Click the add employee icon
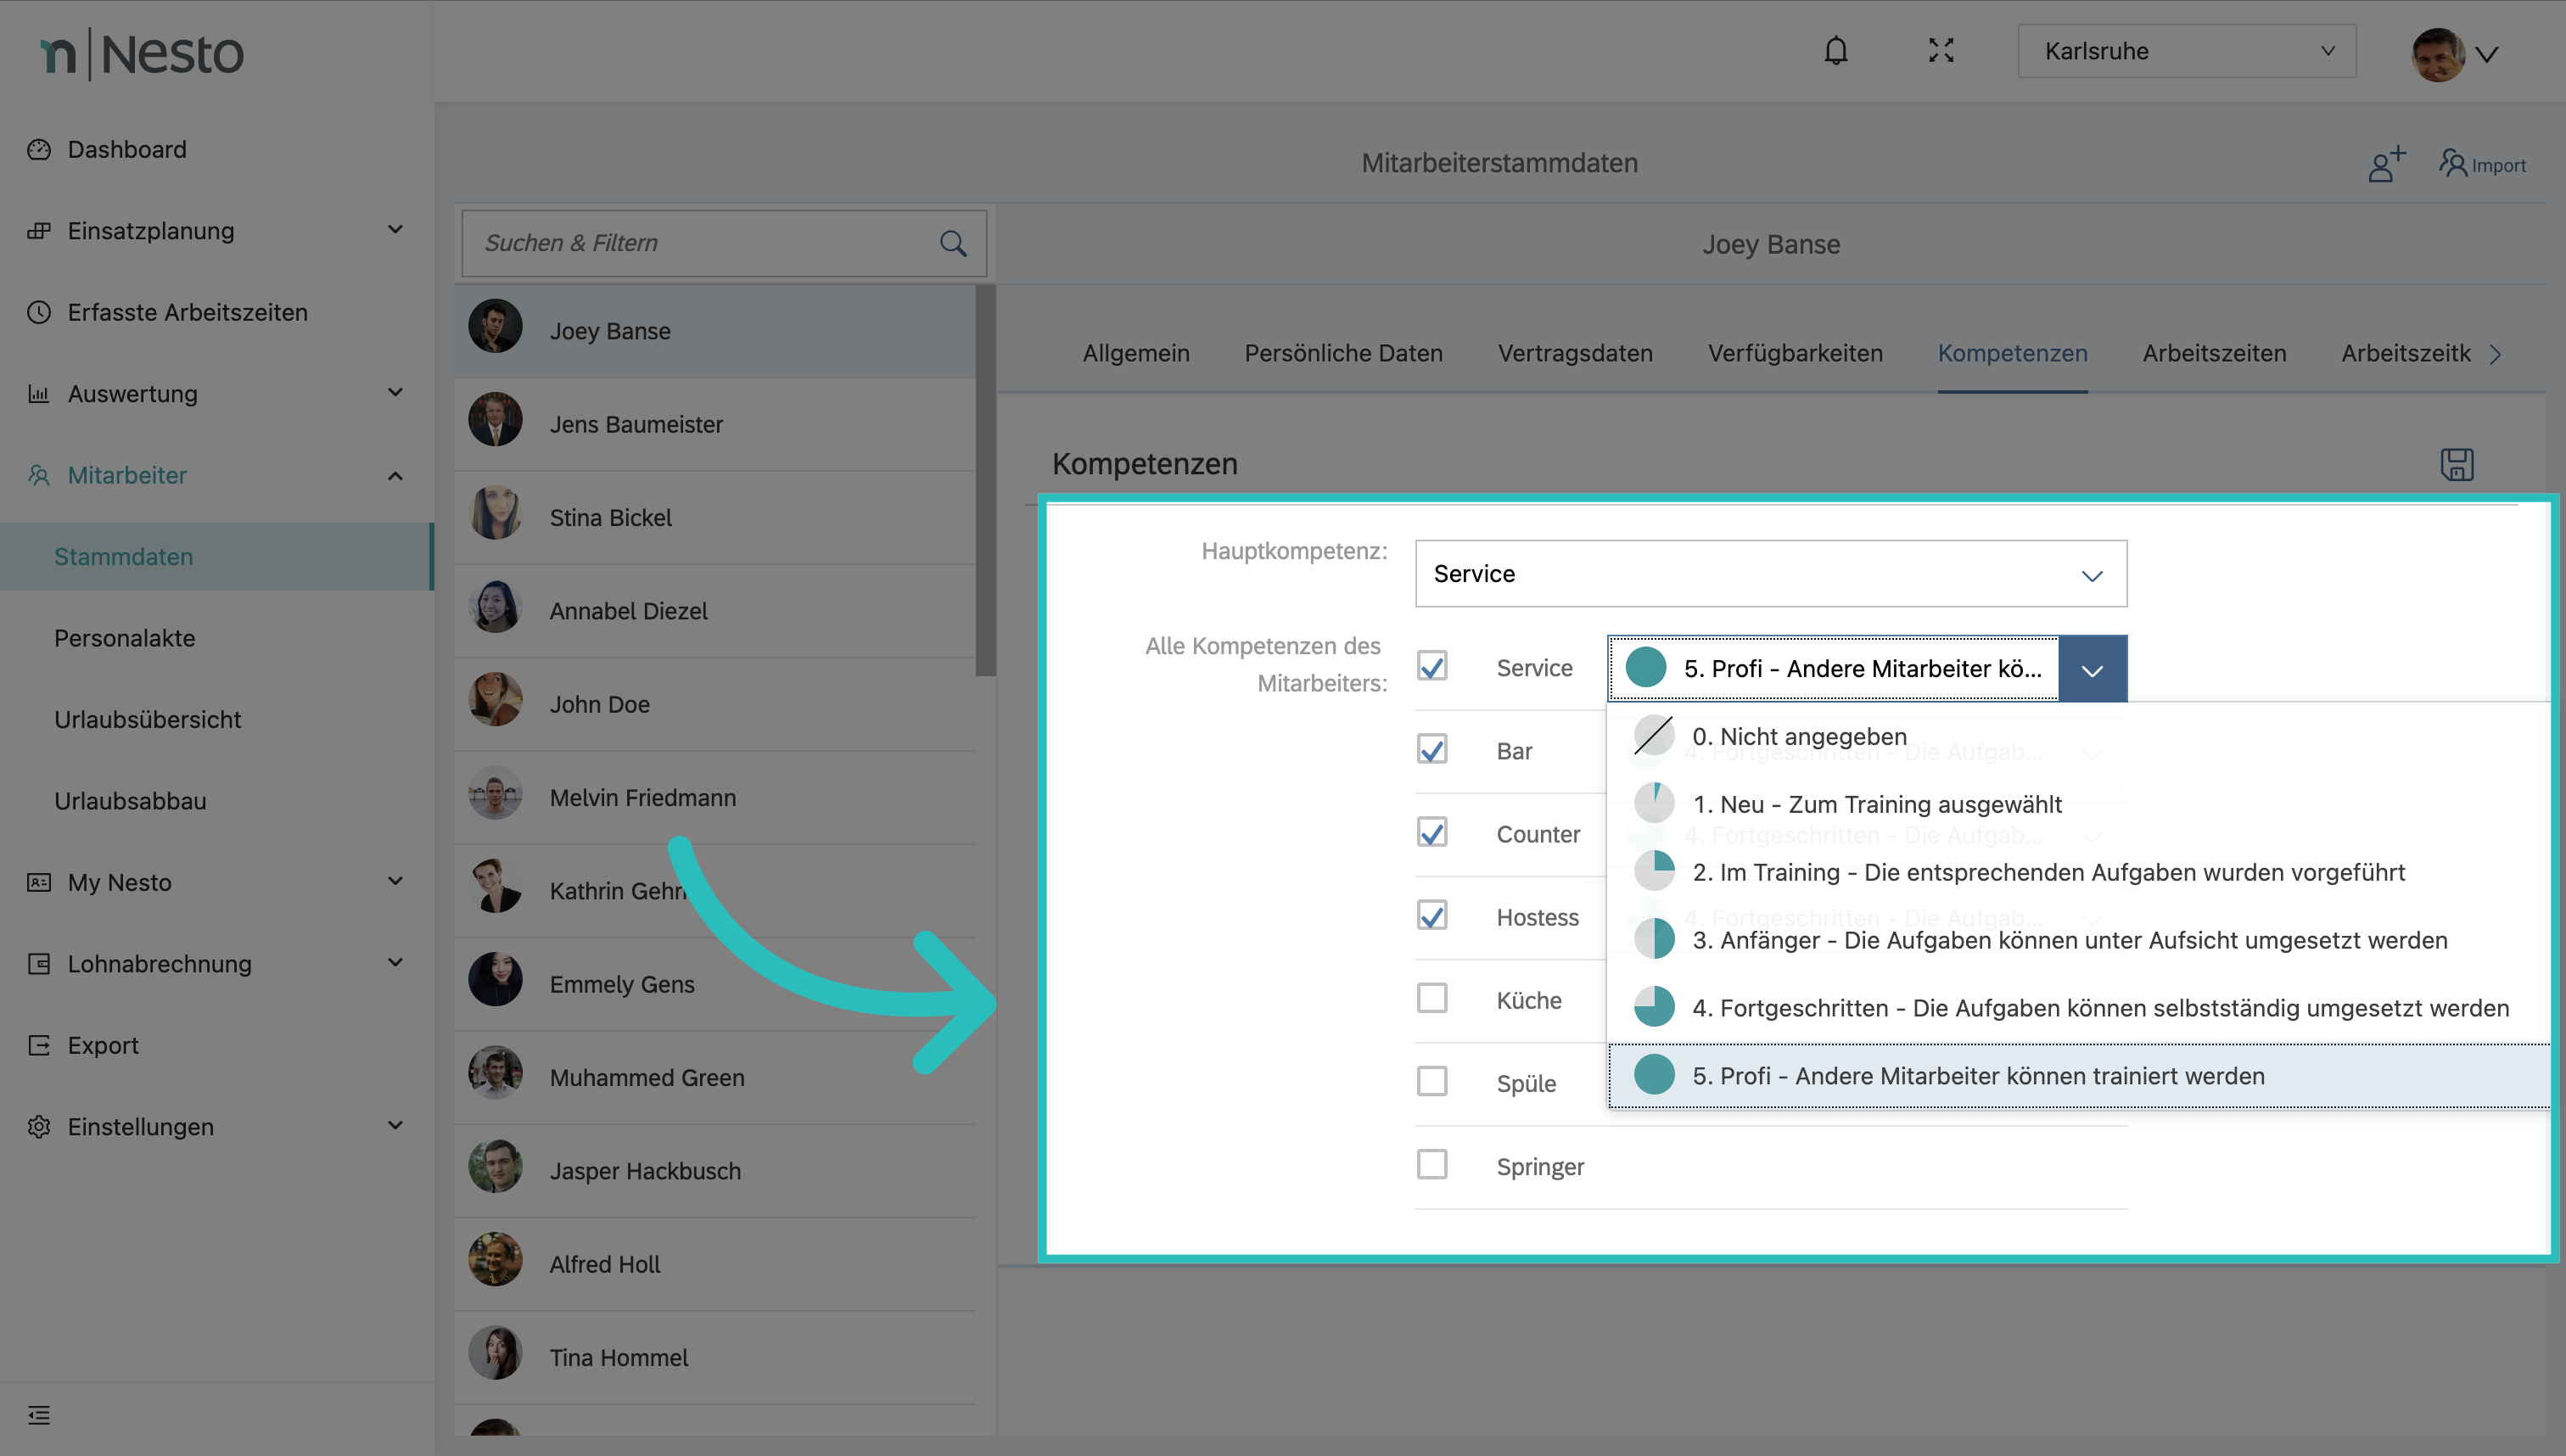This screenshot has width=2566, height=1456. point(2386,164)
